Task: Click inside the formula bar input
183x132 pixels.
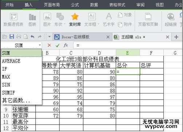Action: pos(128,45)
